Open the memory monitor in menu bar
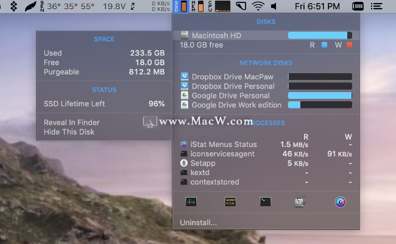This screenshot has height=244, width=396. pyautogui.click(x=196, y=7)
